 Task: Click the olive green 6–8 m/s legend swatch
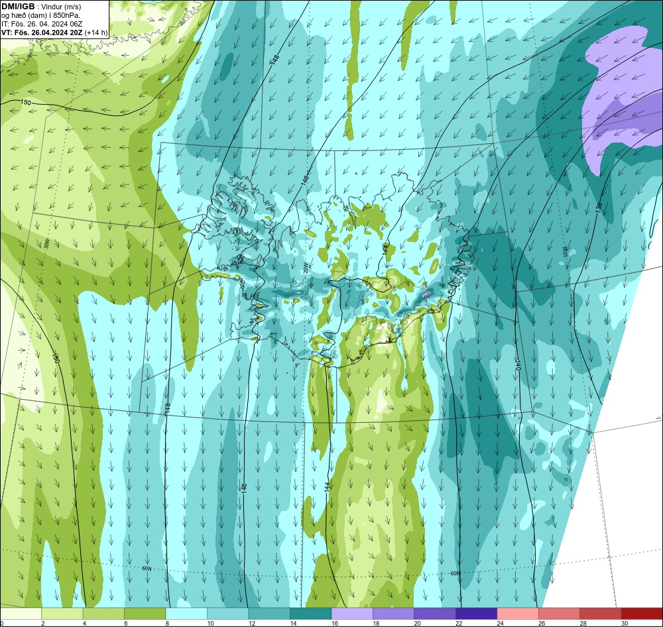145,613
